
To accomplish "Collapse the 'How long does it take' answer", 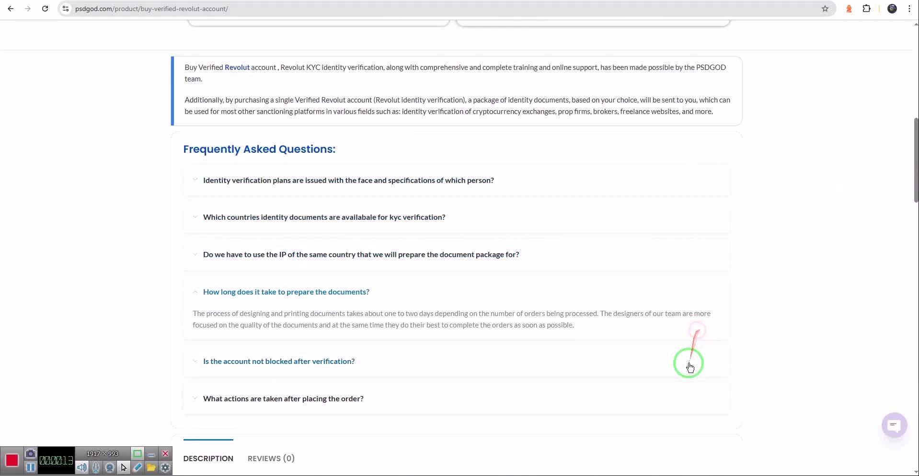I will pyautogui.click(x=286, y=292).
